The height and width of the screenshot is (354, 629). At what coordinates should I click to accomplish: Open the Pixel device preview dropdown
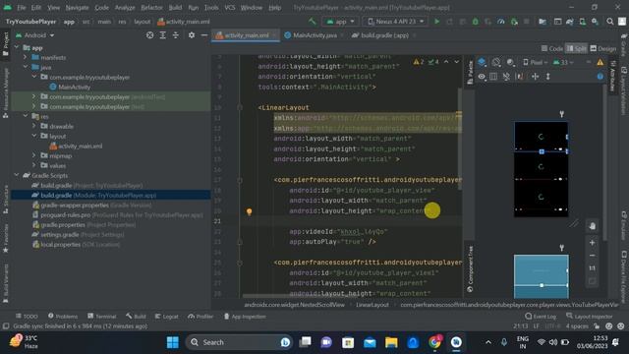pyautogui.click(x=535, y=62)
